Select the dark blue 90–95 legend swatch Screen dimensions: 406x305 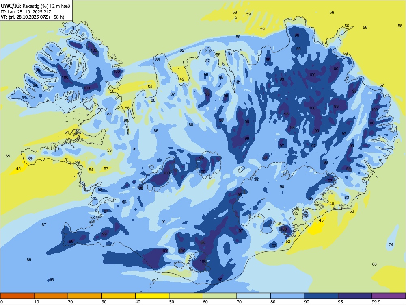(x=321, y=296)
